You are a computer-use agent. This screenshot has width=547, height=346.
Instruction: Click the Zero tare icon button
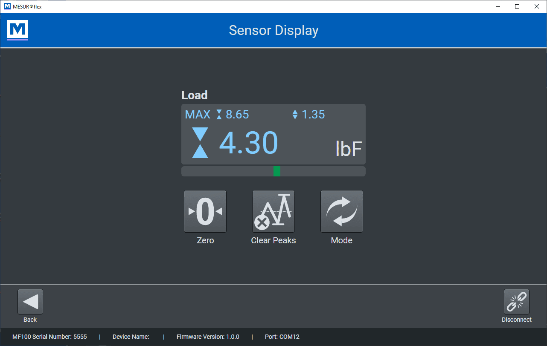coord(205,211)
